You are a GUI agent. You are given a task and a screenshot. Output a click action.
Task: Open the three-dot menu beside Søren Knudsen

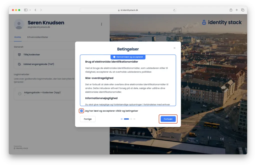tap(101, 24)
